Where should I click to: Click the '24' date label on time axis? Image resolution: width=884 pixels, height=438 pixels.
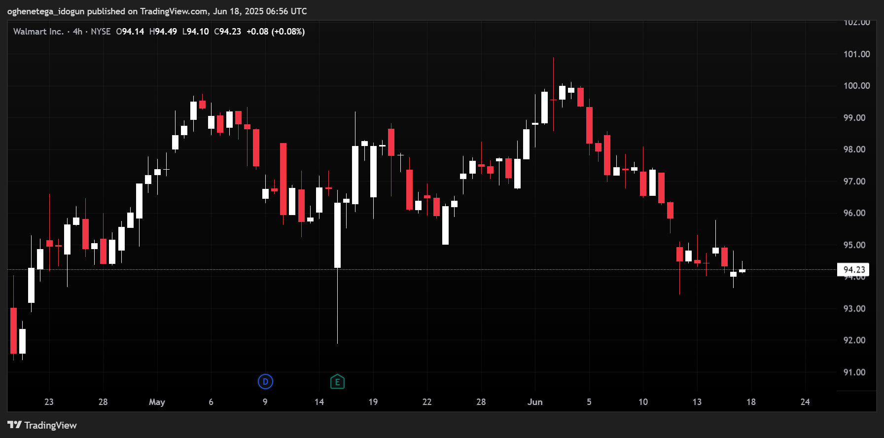(x=805, y=402)
